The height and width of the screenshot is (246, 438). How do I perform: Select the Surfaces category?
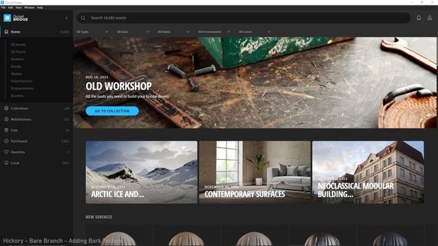coord(17,59)
